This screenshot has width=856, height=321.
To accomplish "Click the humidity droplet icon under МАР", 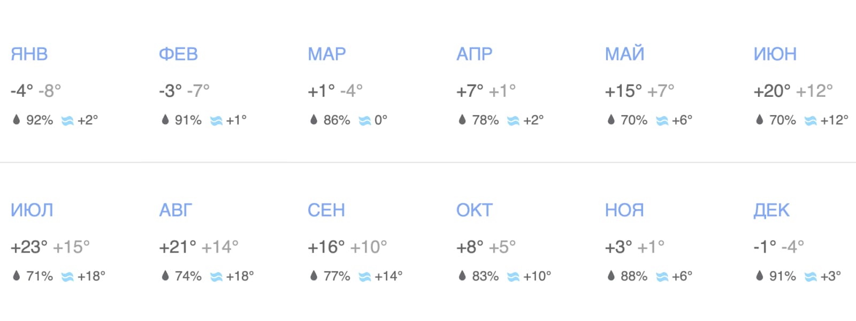I will tap(314, 120).
